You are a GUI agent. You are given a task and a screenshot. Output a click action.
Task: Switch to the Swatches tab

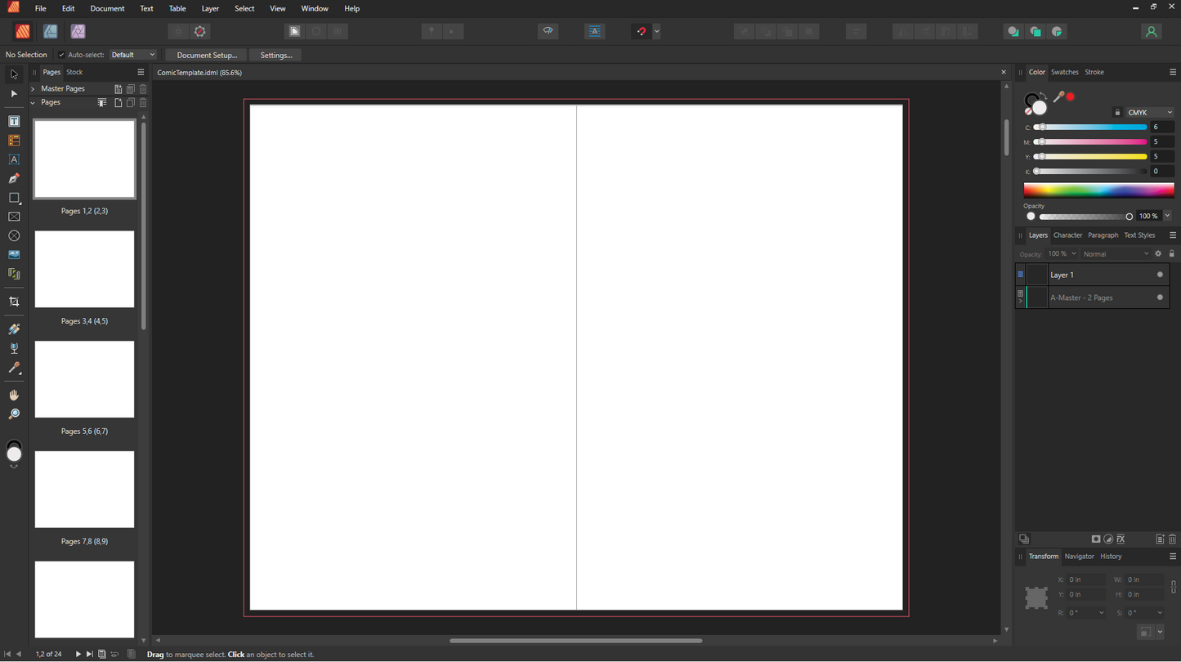(1064, 72)
